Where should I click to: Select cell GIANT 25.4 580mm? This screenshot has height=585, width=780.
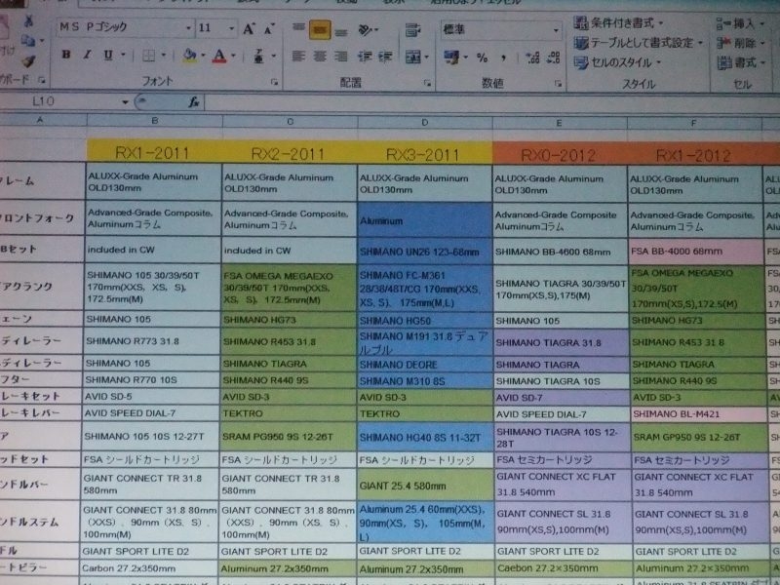coord(425,484)
